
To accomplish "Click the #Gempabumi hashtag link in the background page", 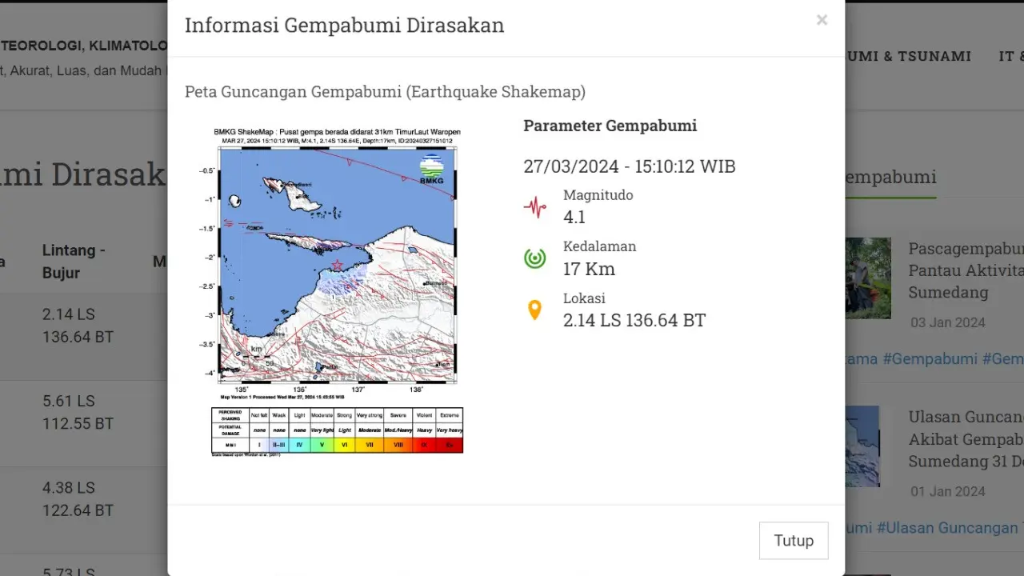I will [x=930, y=359].
